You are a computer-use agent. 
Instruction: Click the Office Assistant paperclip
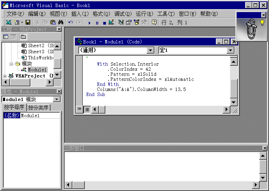tap(250, 28)
